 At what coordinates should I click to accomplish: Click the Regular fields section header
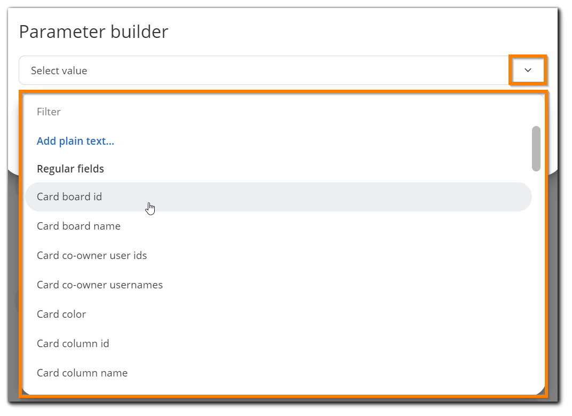pyautogui.click(x=70, y=168)
